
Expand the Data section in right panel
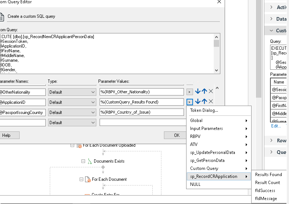point(271,19)
